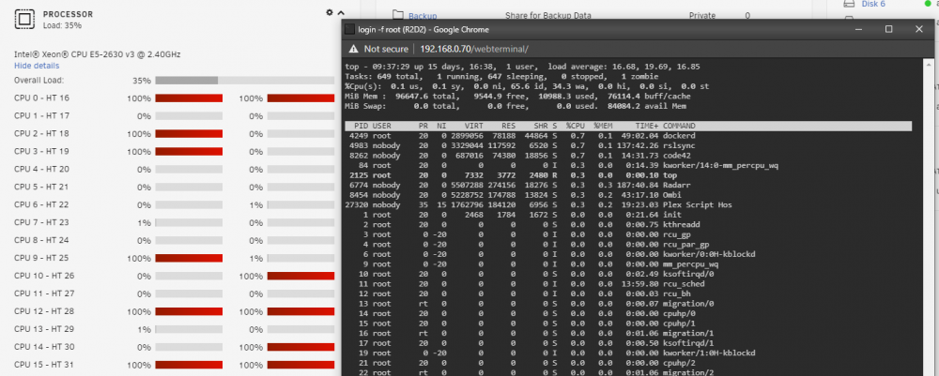Screen dimensions: 939x376
Task: Click the migration/0 process row
Action: pos(628,304)
